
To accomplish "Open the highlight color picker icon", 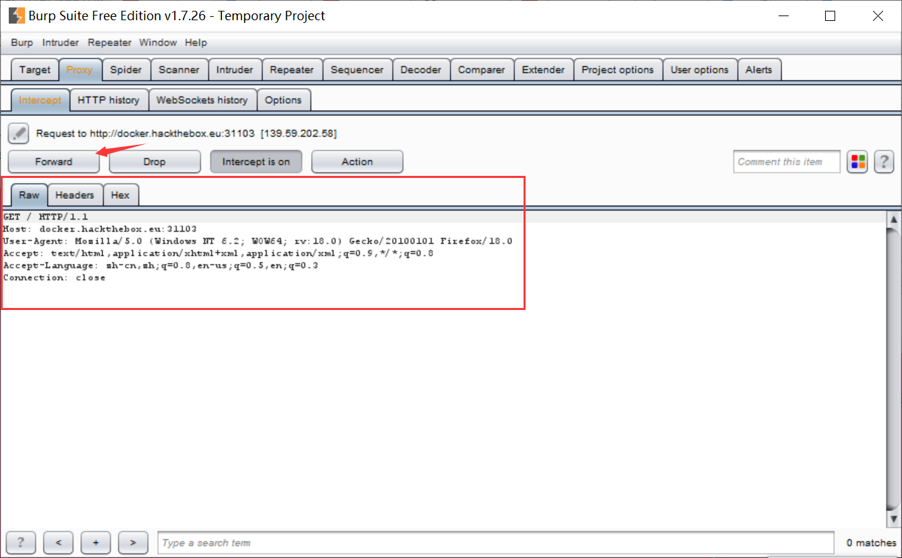I will (x=857, y=162).
